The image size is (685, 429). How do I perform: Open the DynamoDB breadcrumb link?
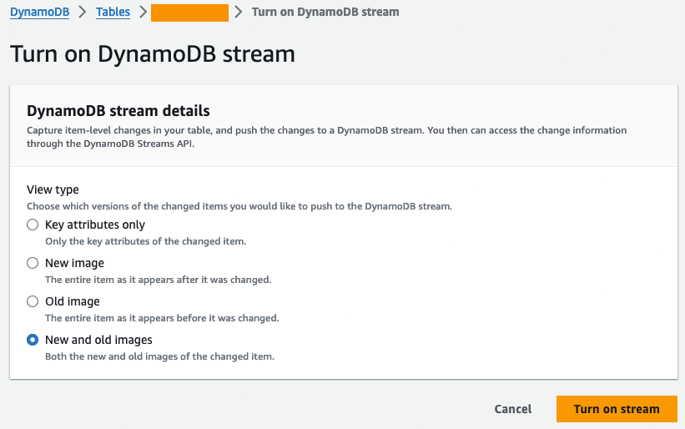pyautogui.click(x=39, y=13)
